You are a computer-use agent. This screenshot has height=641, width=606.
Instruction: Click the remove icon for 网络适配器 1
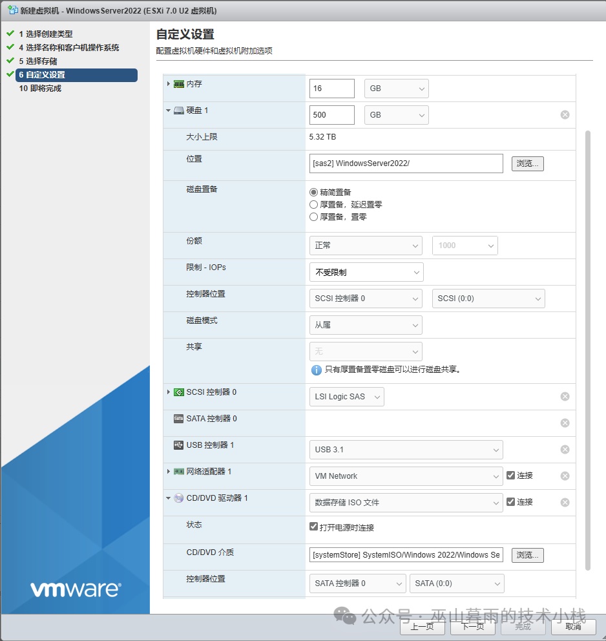565,476
